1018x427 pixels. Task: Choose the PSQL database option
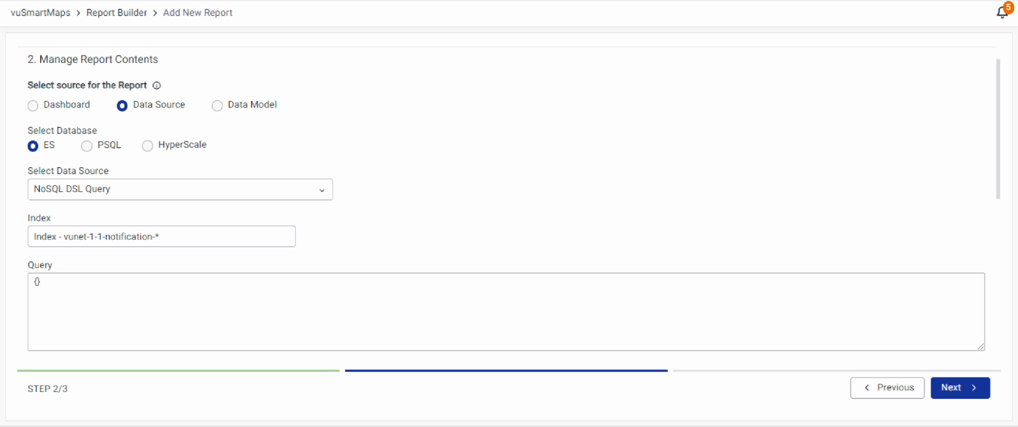(87, 146)
